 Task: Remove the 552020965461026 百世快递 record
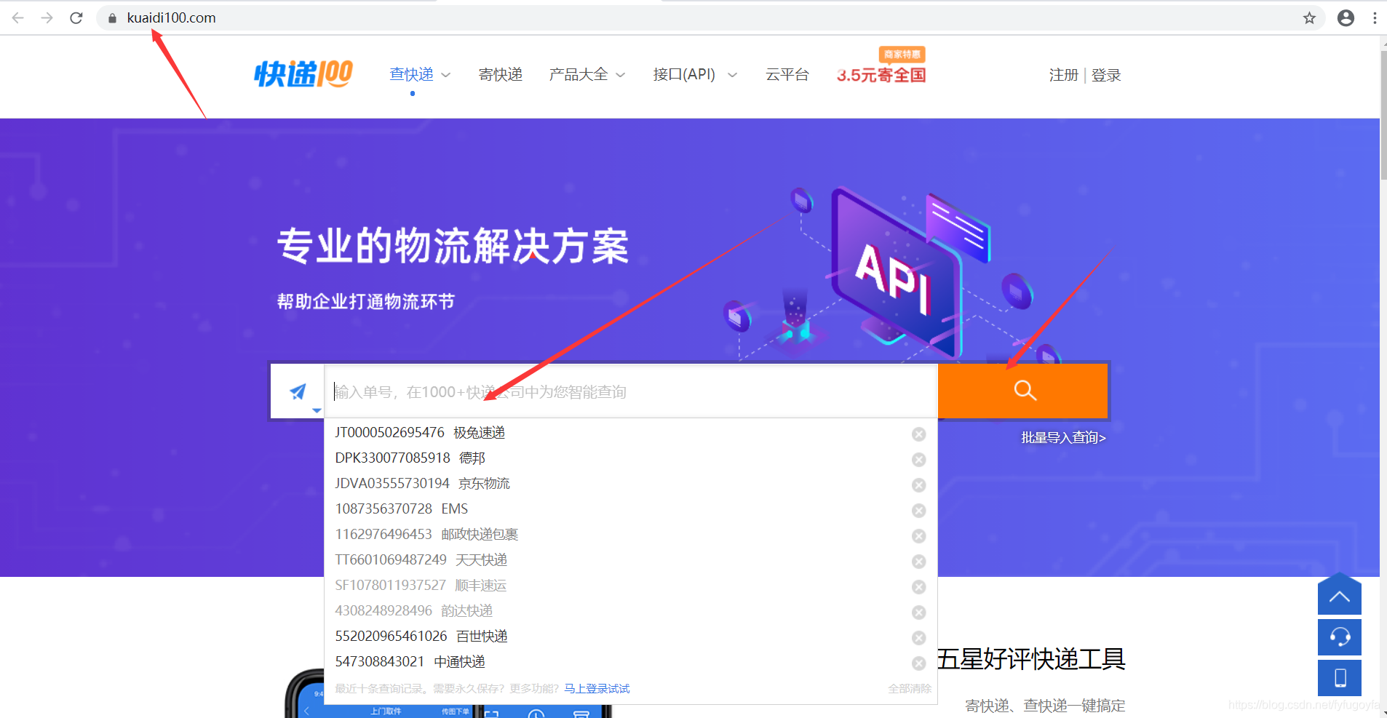[x=919, y=638]
